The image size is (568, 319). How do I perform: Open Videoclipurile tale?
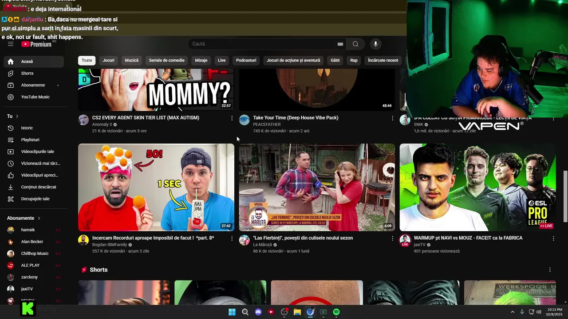tap(34, 152)
